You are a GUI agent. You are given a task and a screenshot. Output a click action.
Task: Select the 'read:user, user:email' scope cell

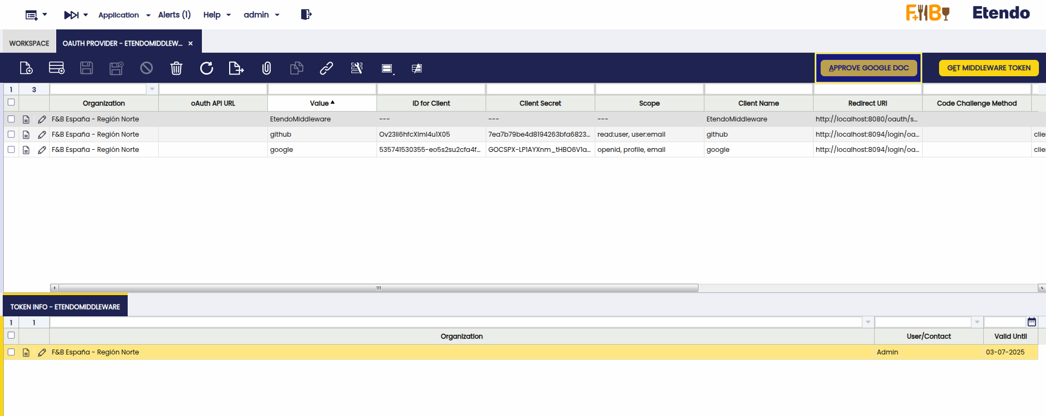pyautogui.click(x=649, y=134)
